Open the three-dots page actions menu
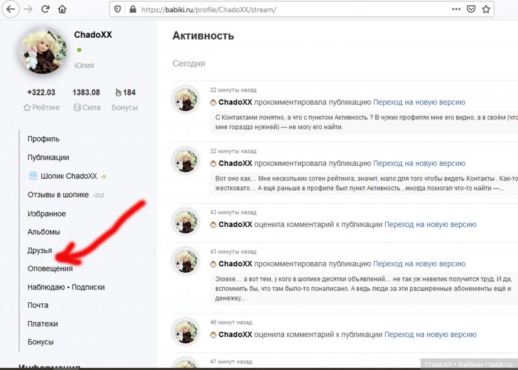Viewport: 518px width, 370px height. (x=456, y=10)
